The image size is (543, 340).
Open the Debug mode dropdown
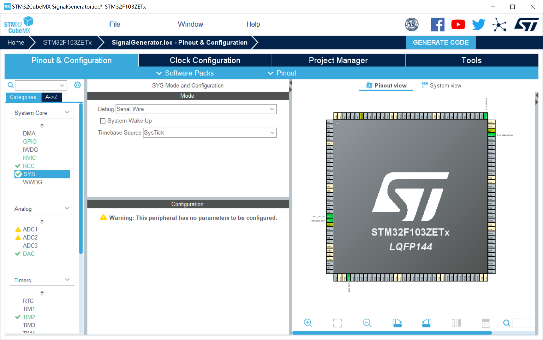[x=196, y=109]
